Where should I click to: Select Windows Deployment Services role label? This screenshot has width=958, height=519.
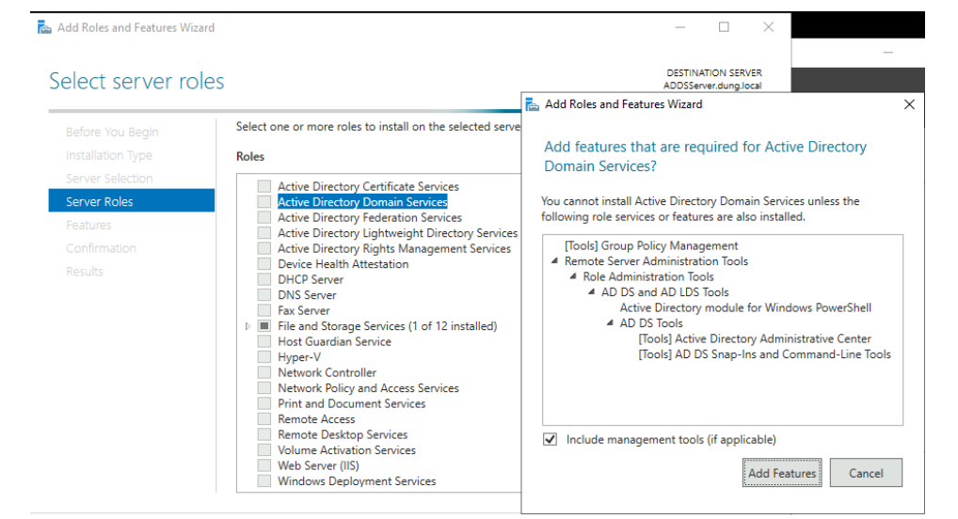[x=357, y=481]
